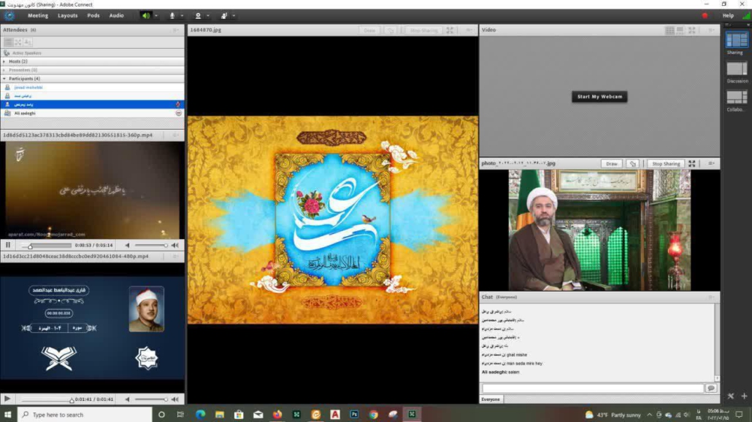This screenshot has height=422, width=752.
Task: Click Stop Sharing in photo jpg pod
Action: (666, 163)
